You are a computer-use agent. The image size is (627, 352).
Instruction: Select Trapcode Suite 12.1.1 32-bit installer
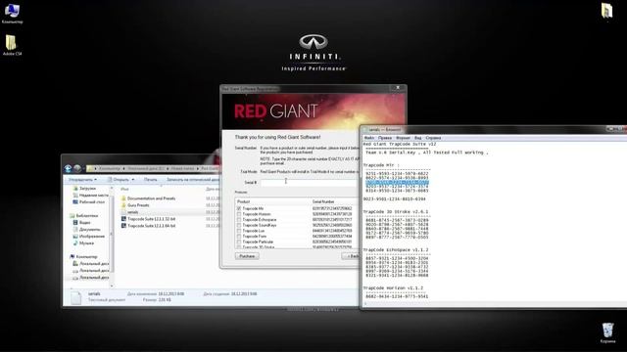[148, 219]
